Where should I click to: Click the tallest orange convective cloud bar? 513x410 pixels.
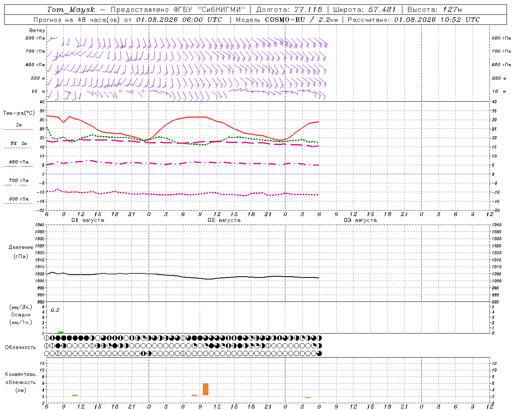206,389
